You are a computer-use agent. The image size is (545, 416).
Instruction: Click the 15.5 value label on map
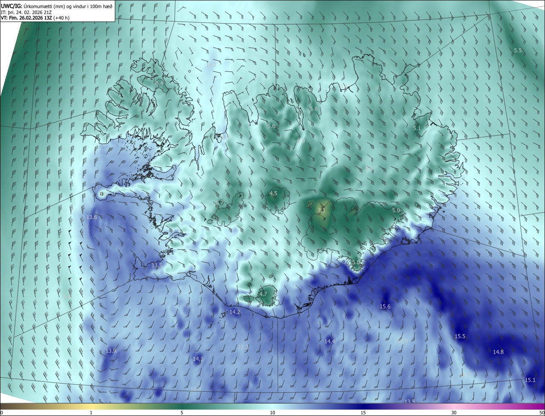pos(460,336)
